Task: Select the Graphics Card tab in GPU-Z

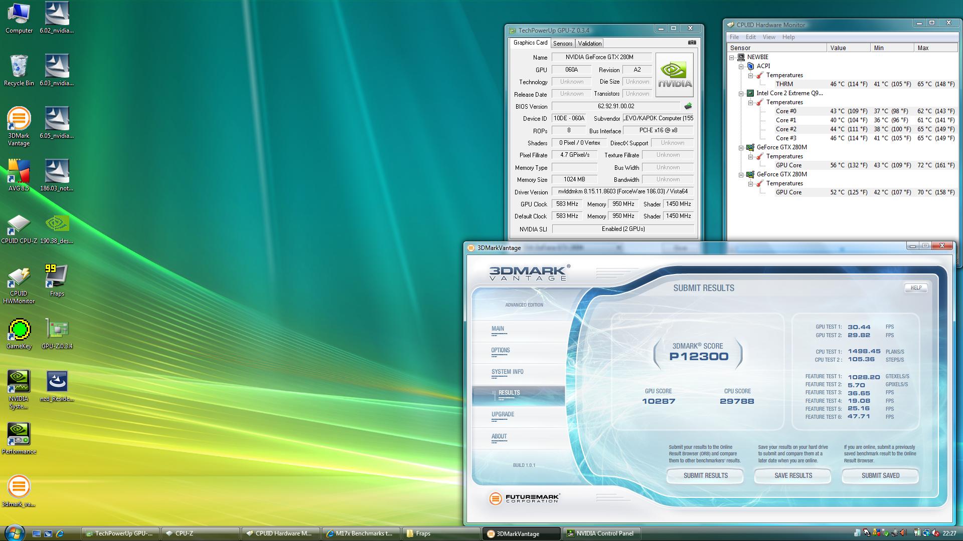Action: tap(530, 43)
